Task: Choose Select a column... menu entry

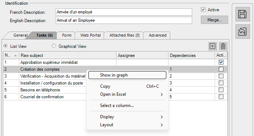Action: point(127,106)
